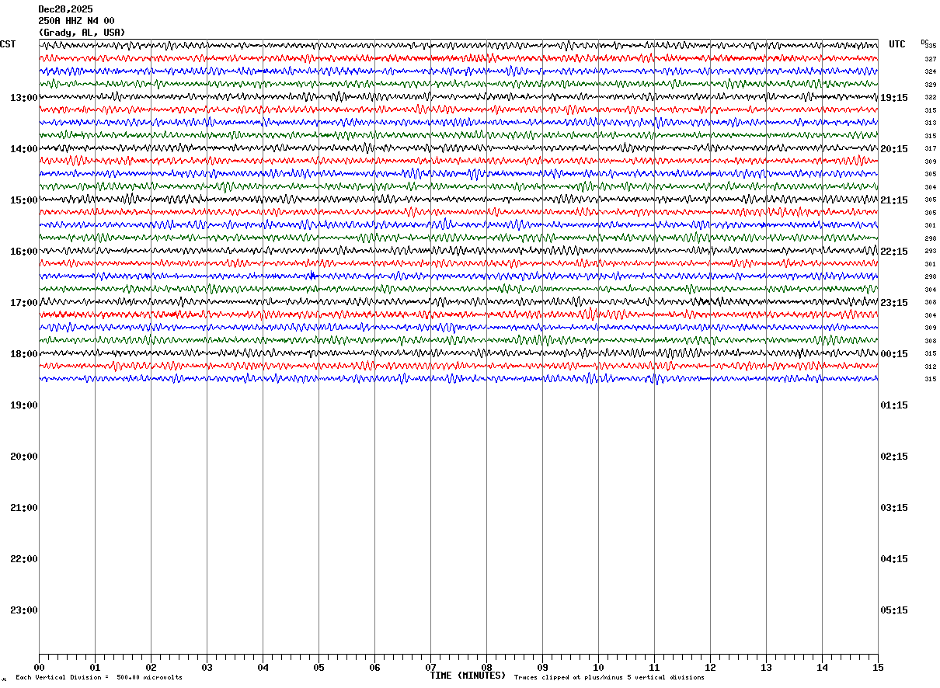Click the UTC timezone label
This screenshot has height=688, width=940.
[897, 44]
